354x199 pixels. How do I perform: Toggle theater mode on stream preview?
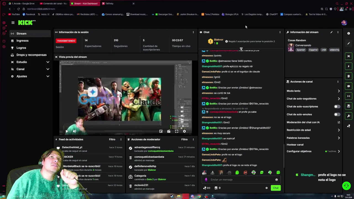pyautogui.click(x=169, y=131)
